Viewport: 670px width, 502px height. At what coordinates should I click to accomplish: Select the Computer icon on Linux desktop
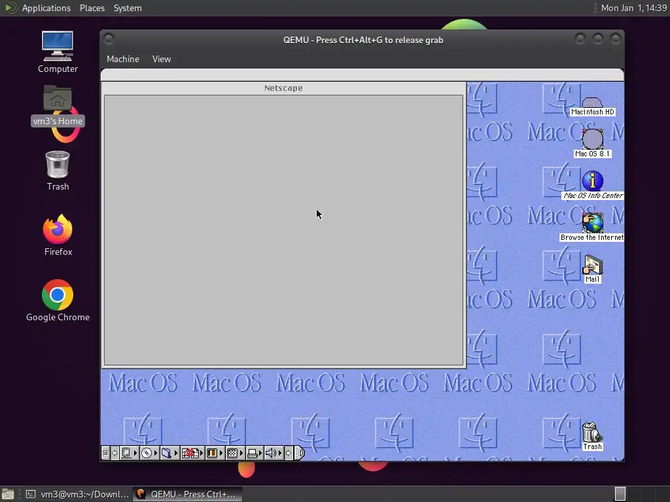click(x=58, y=52)
